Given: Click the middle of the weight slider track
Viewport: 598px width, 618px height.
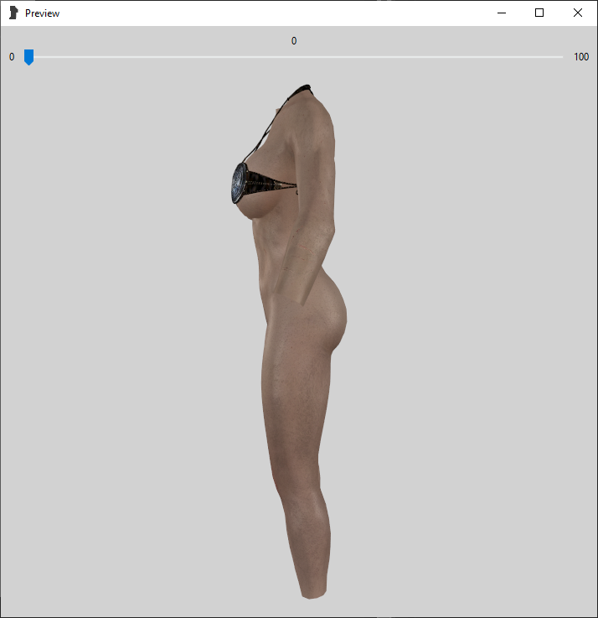Looking at the screenshot, I should pos(294,57).
